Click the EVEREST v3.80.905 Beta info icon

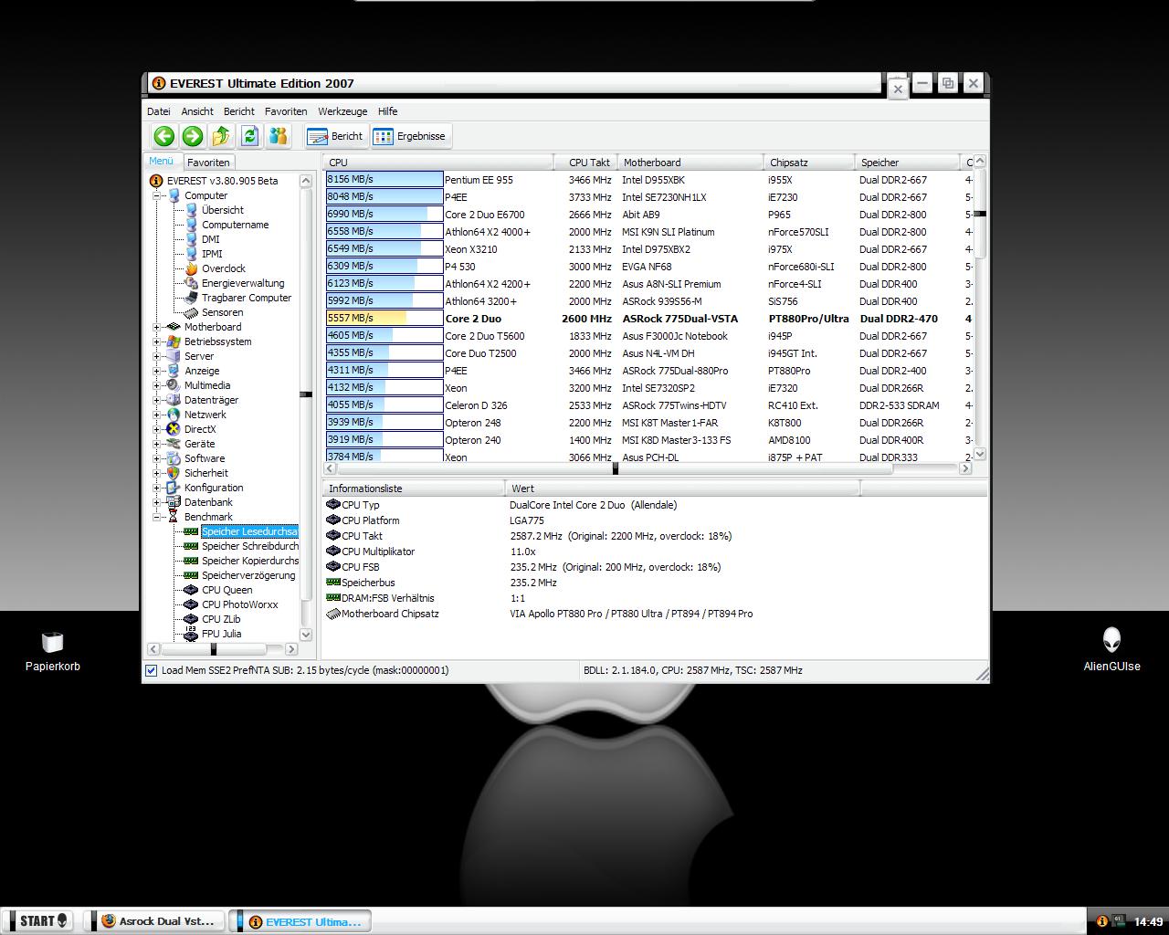156,181
